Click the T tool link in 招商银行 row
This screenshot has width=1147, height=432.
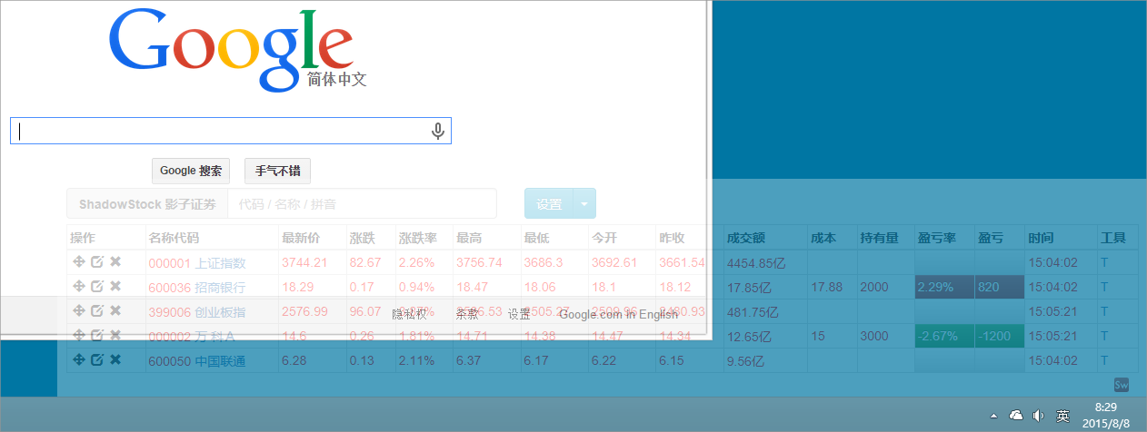point(1104,288)
